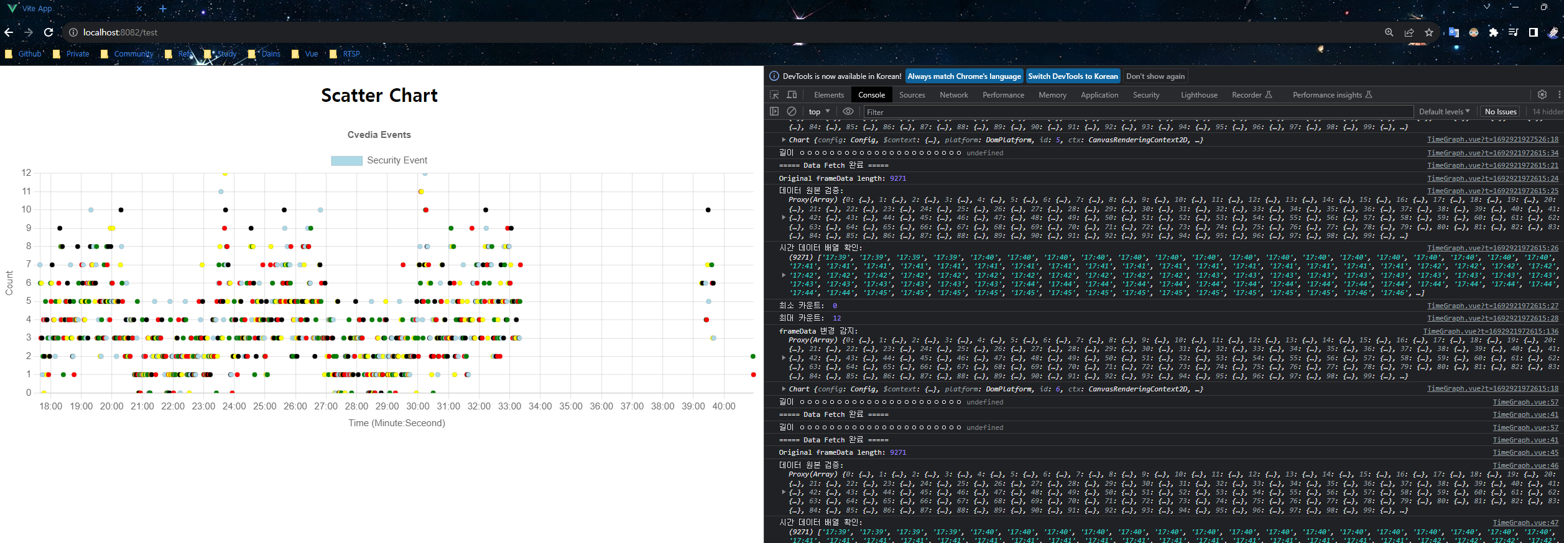Expand the first logged Chart object
This screenshot has height=543, width=1564.
784,140
